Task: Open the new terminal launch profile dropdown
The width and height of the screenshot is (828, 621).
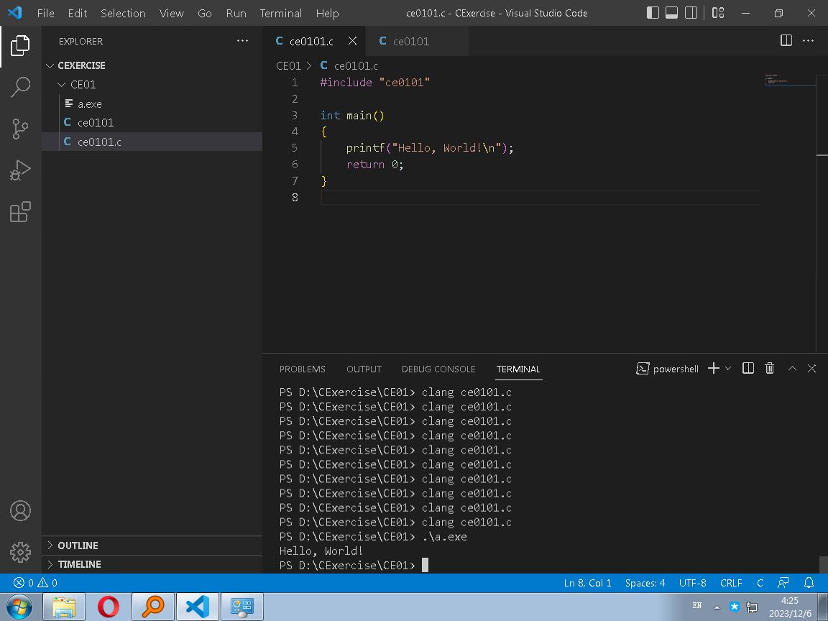Action: 728,368
